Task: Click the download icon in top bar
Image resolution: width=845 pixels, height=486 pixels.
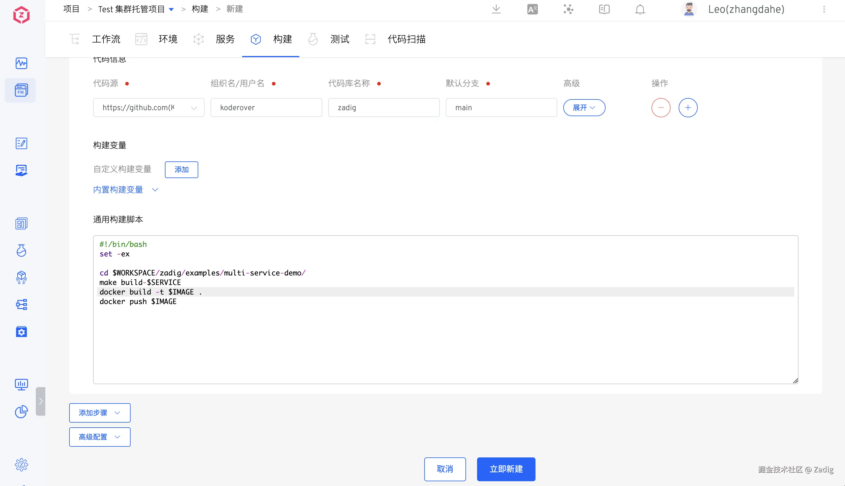Action: point(496,9)
